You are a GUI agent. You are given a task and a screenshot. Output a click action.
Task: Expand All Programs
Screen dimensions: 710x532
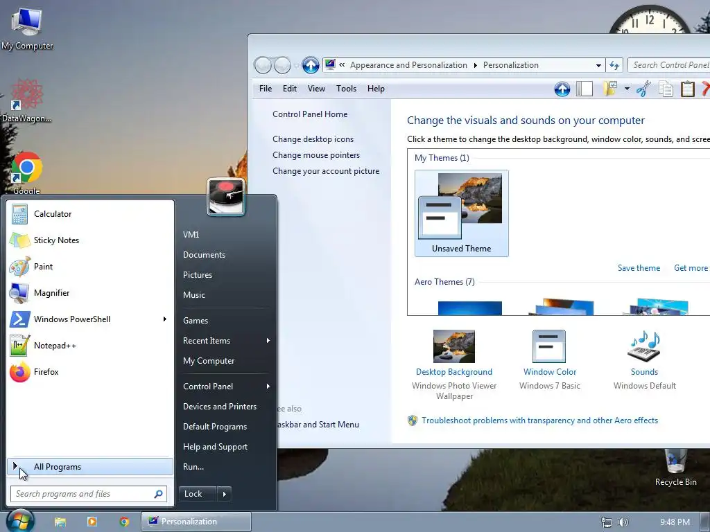[90, 467]
